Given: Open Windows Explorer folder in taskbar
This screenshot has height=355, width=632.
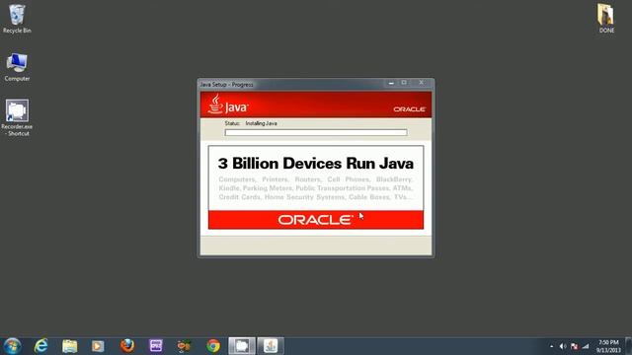Looking at the screenshot, I should [70, 346].
